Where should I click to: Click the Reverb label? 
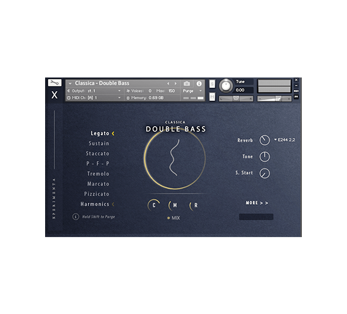(245, 141)
